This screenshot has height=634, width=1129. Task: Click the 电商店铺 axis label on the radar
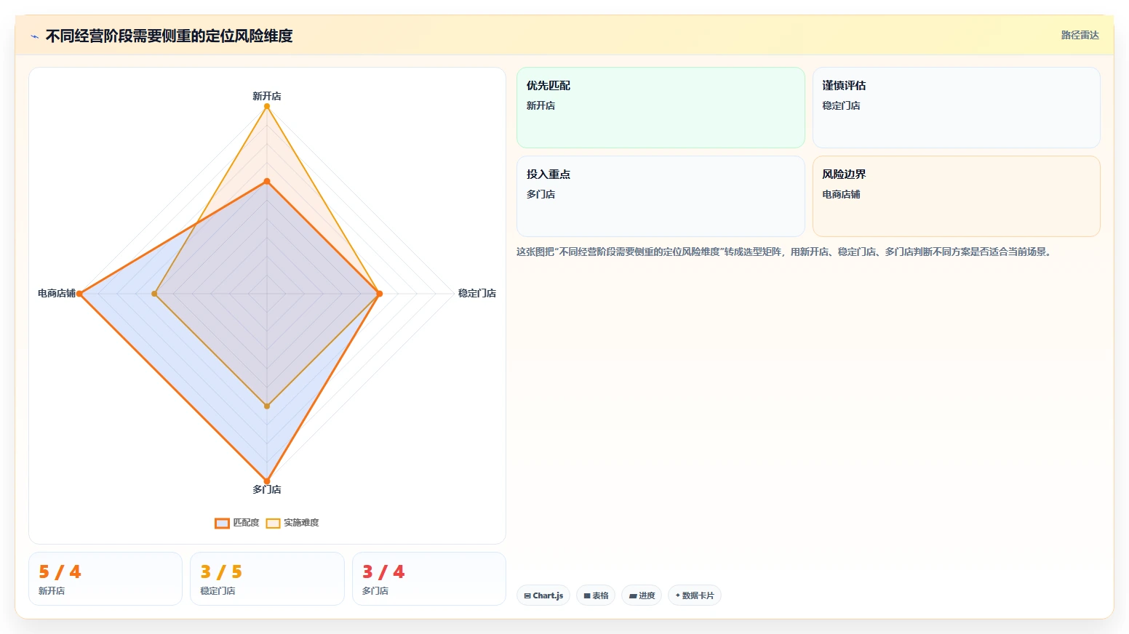pos(57,293)
